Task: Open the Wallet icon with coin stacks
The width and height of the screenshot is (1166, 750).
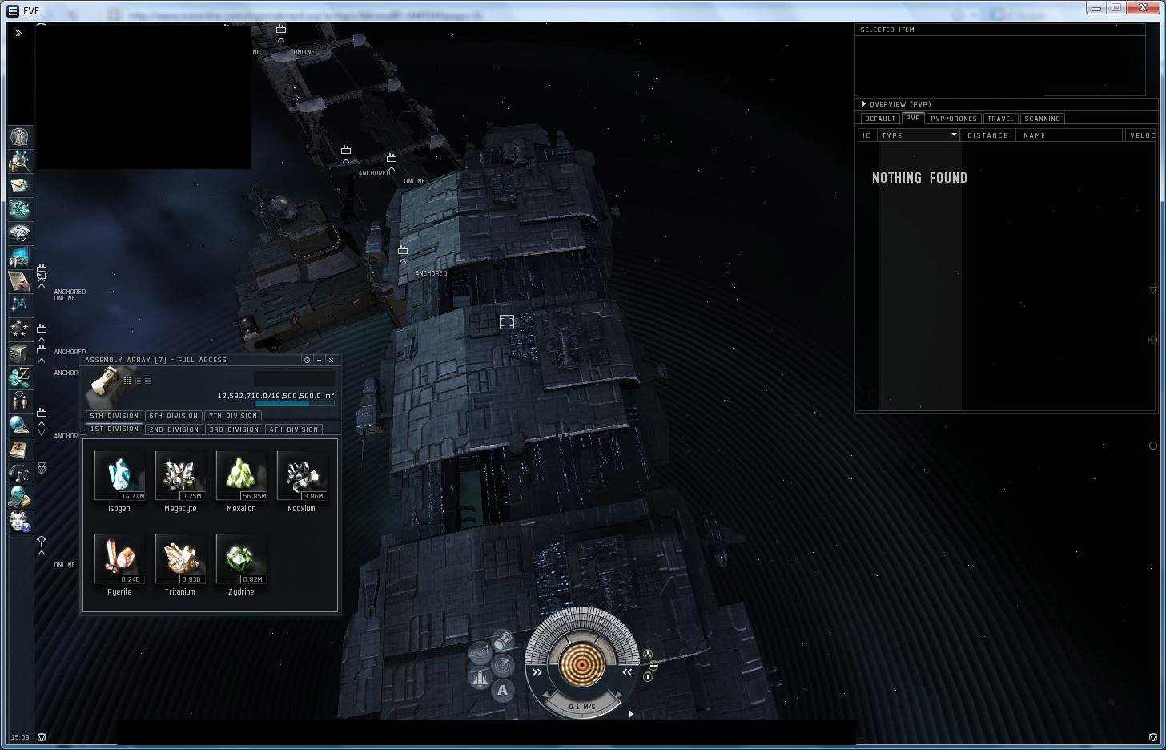Action: (x=20, y=377)
